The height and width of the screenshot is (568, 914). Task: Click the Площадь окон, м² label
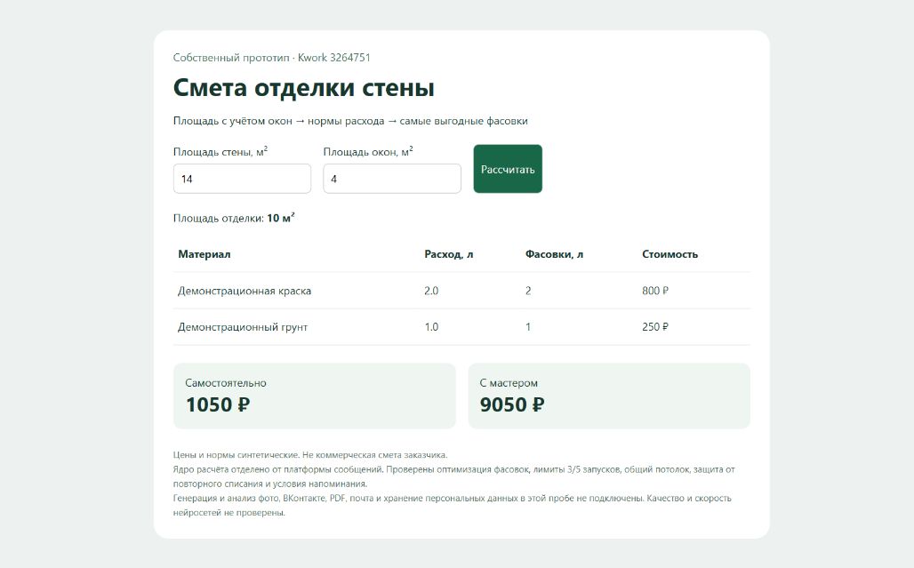[368, 151]
